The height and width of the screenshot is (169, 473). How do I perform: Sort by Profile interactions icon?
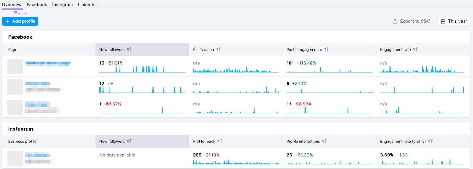click(x=325, y=141)
